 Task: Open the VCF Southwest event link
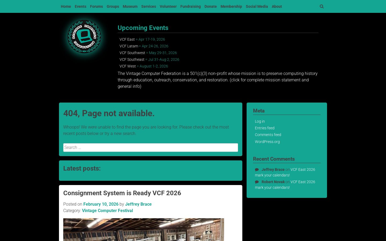pos(132,53)
